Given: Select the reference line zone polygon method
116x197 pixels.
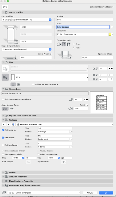Looking at the screenshot, I should tap(68, 44).
